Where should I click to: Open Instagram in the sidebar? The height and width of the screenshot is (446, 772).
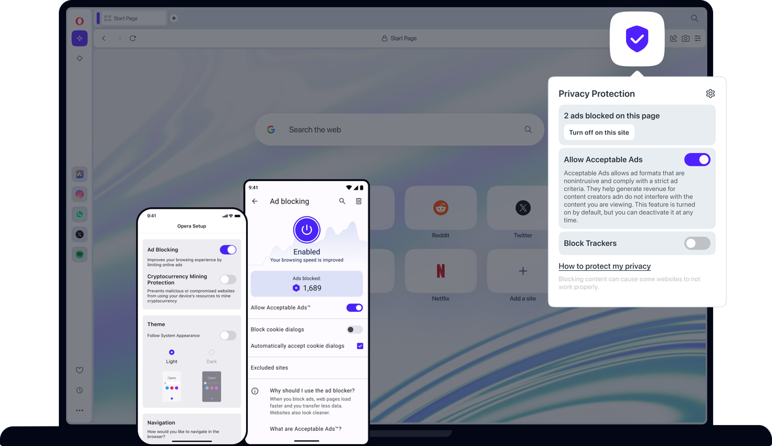(x=80, y=194)
